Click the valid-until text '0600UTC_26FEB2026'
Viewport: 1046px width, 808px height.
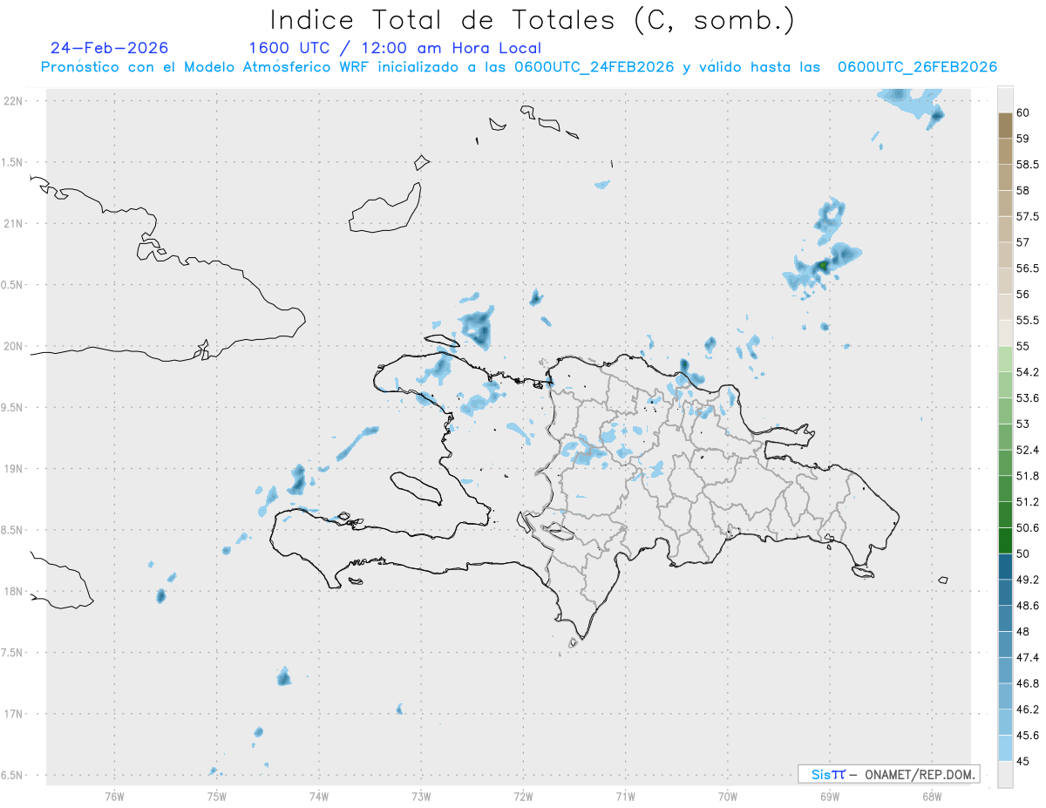click(917, 67)
